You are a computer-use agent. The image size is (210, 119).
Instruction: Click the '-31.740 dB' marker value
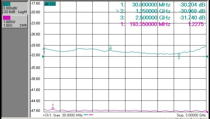(x=192, y=18)
